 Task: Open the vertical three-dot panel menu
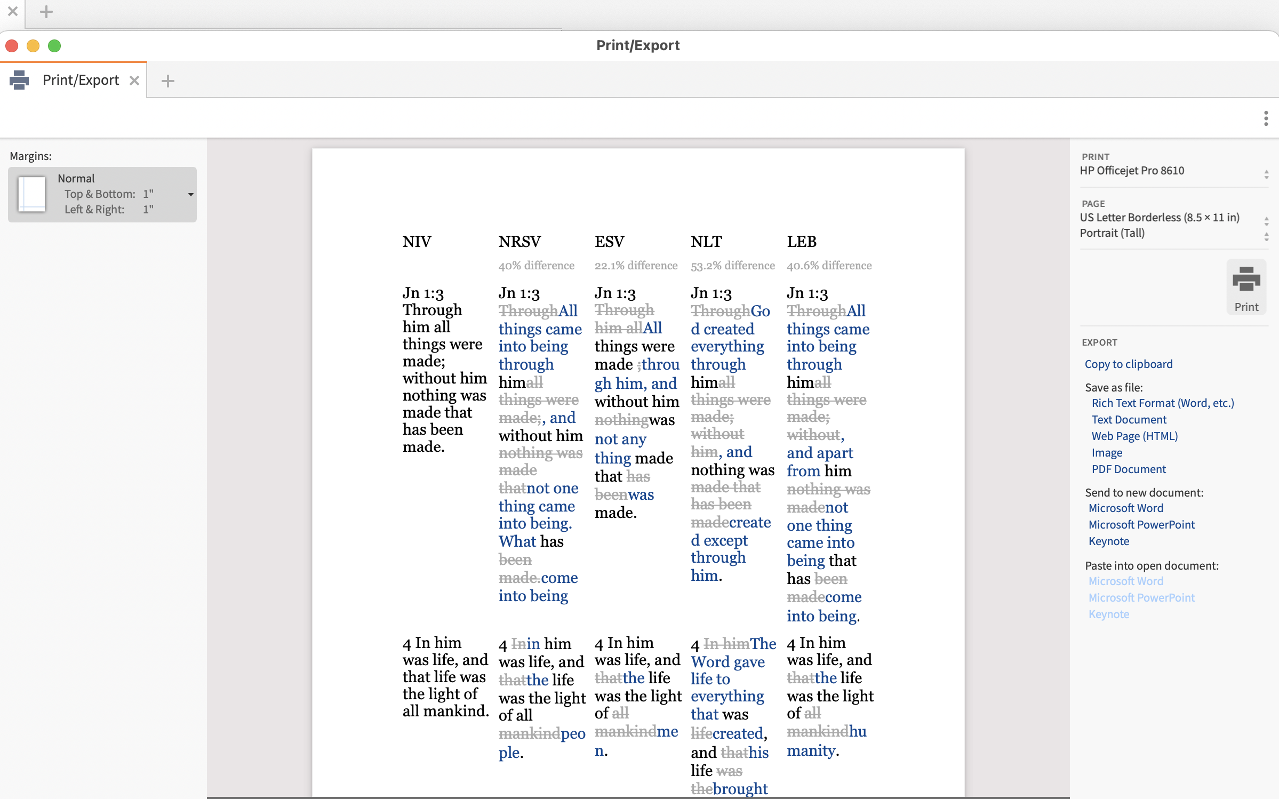coord(1266,118)
